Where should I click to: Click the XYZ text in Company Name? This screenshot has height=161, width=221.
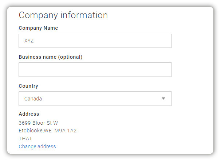pos(29,41)
